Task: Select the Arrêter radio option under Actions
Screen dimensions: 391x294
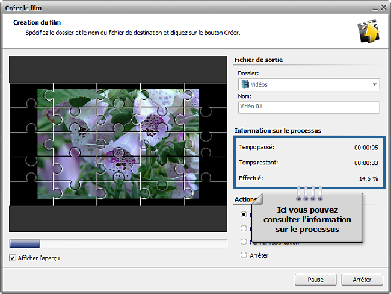Action: point(244,255)
